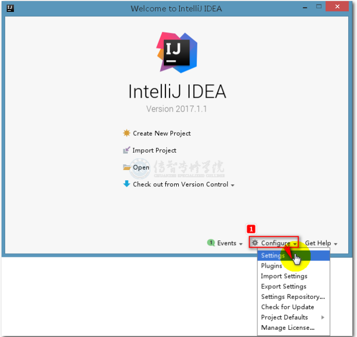Click the Create New Project star icon
This screenshot has height=337, width=357.
[126, 133]
